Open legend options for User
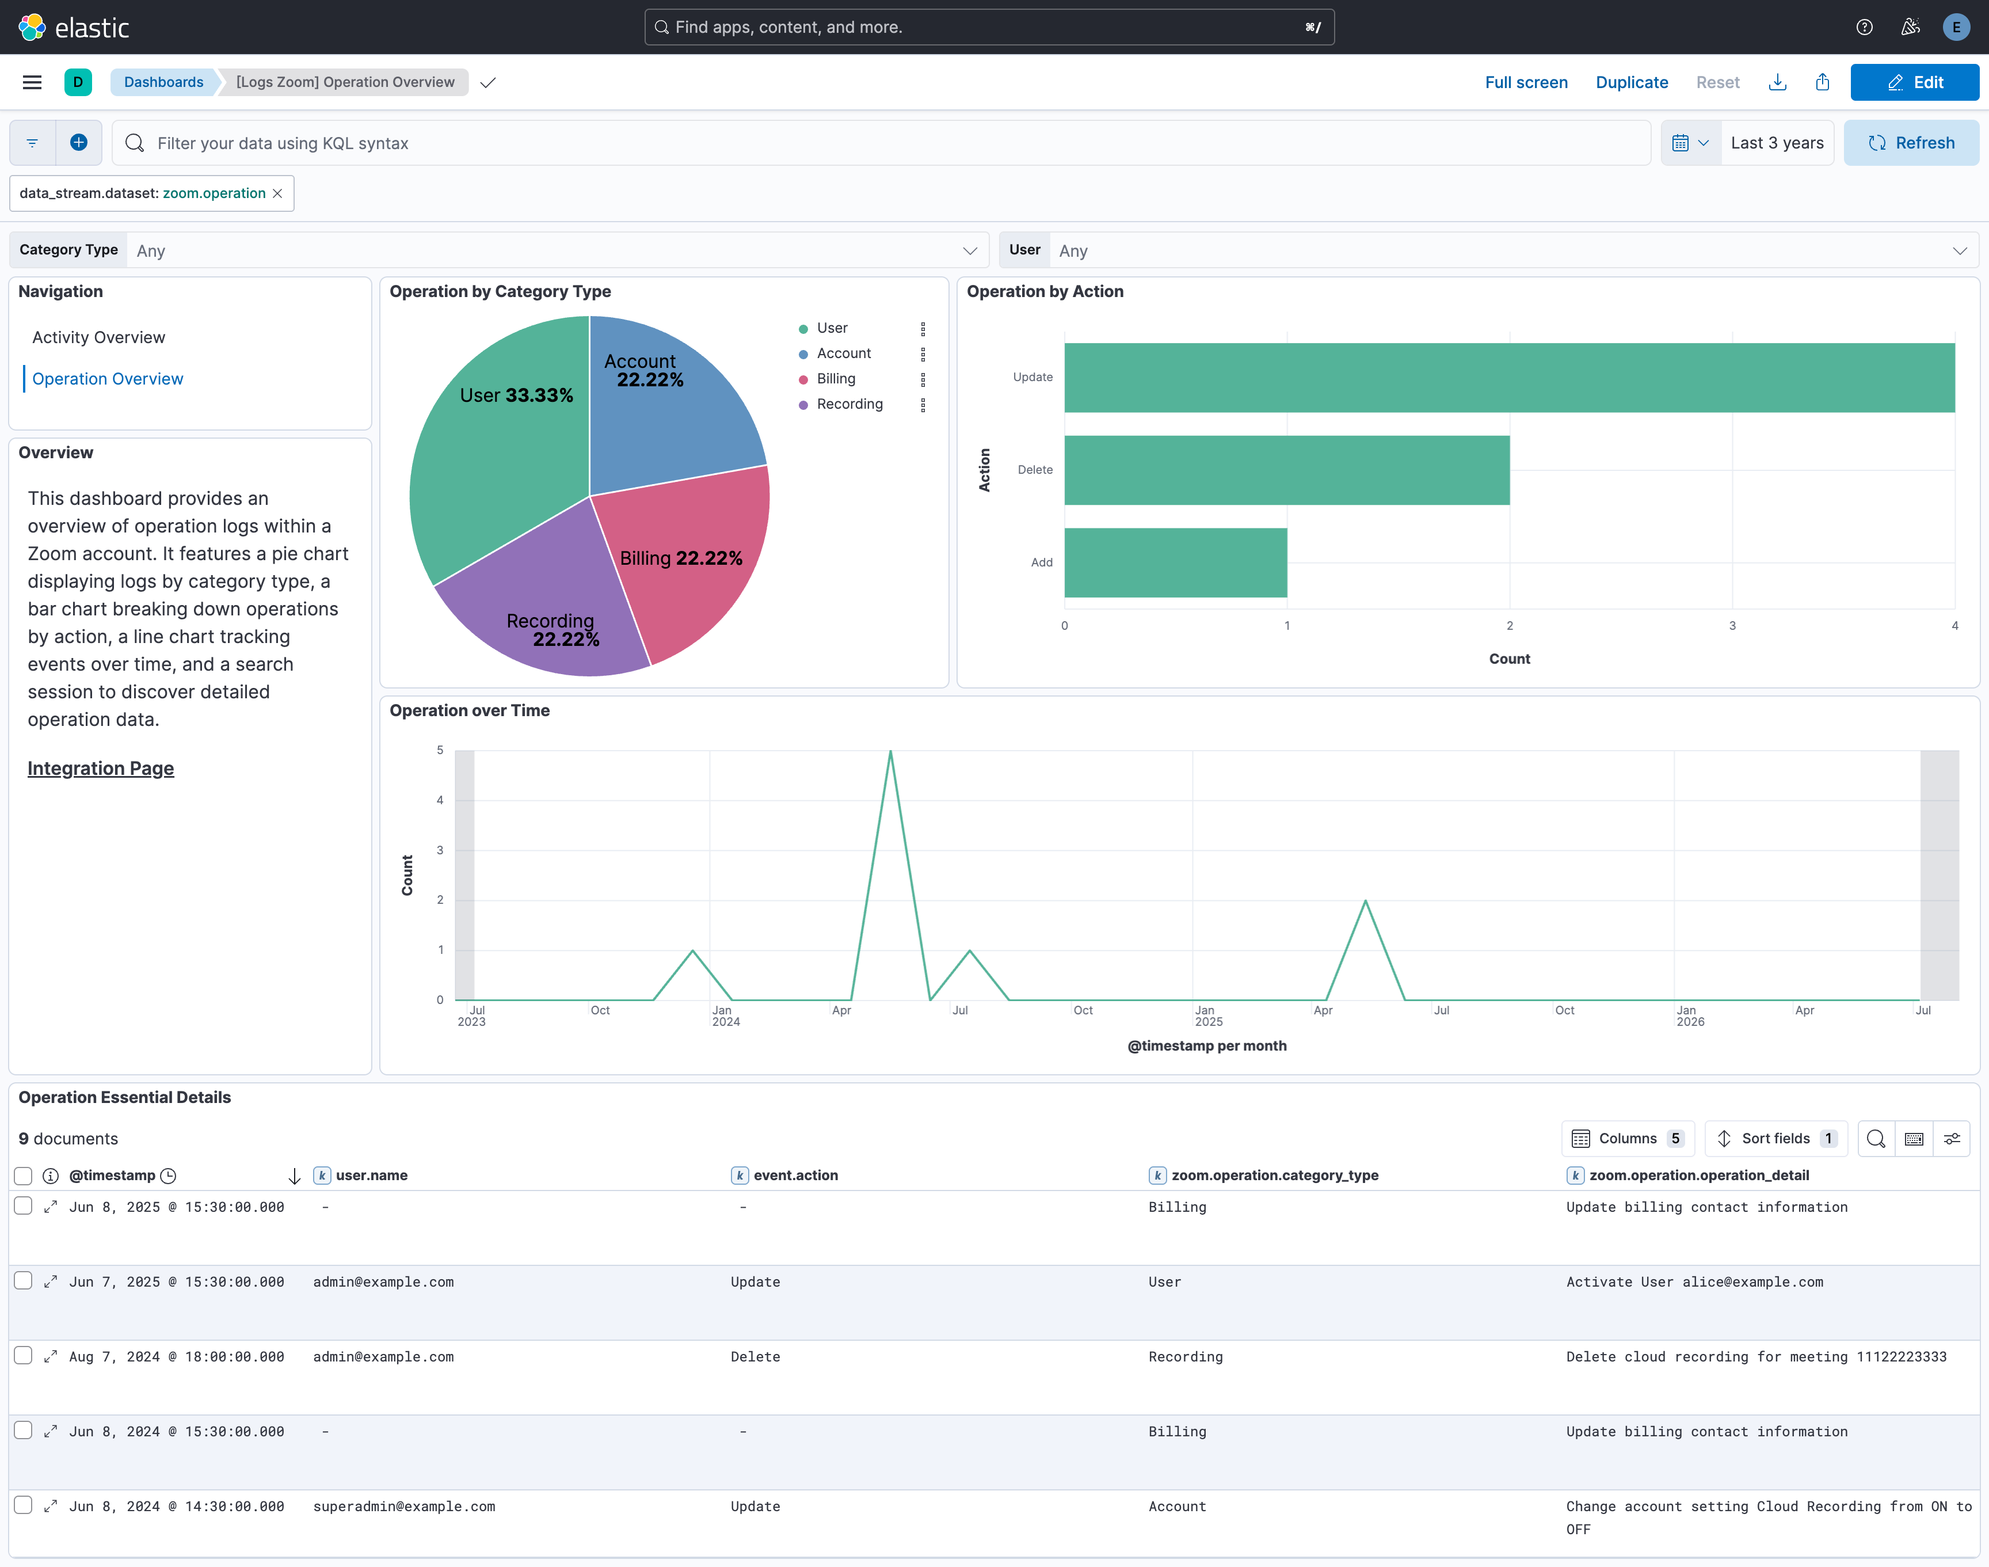 click(x=923, y=329)
